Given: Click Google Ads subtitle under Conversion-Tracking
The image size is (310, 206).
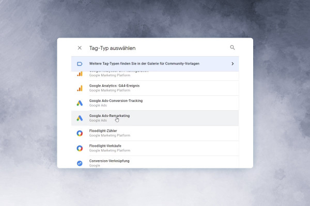Looking at the screenshot, I should 98,105.
